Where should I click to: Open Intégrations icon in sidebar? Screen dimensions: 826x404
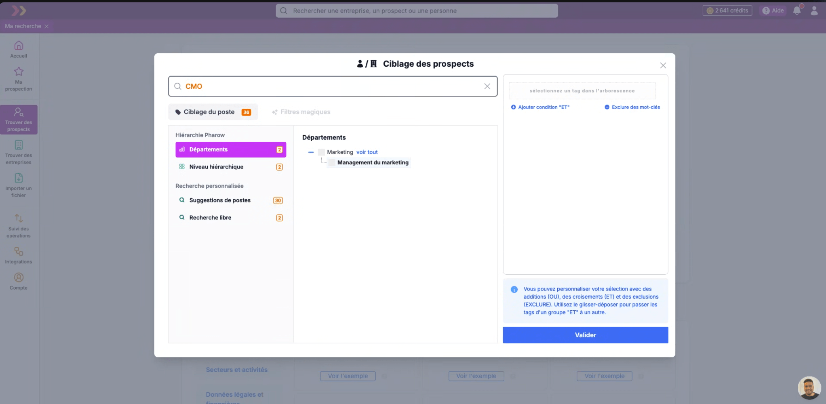19,251
